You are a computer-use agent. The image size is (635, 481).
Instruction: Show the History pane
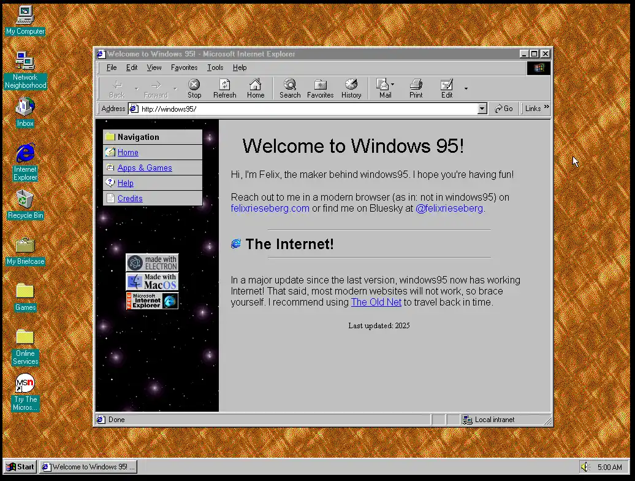point(351,89)
